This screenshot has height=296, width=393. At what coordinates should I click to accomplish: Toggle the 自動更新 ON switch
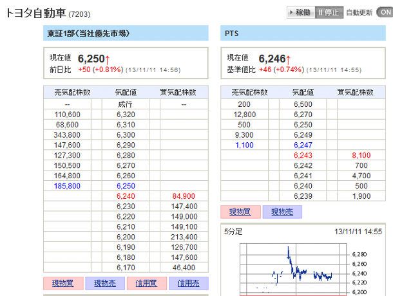point(385,12)
